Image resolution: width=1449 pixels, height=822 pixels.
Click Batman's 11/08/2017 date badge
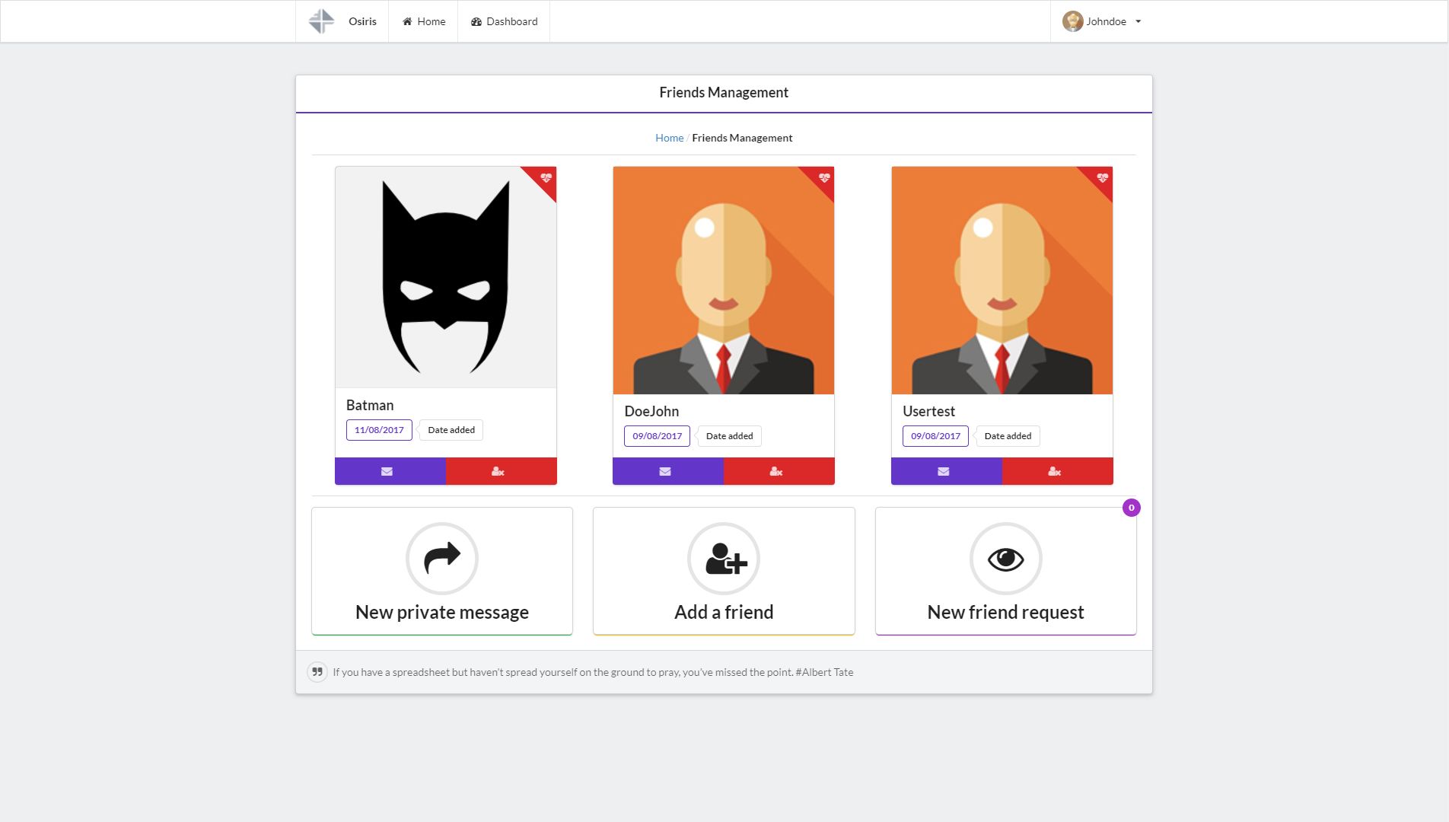point(379,430)
